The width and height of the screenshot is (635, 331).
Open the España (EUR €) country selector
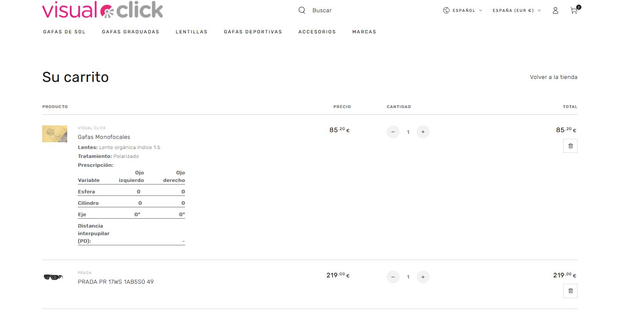pyautogui.click(x=517, y=11)
